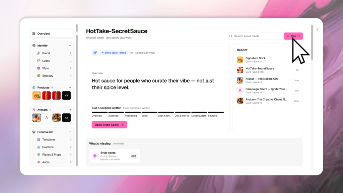Click the Style icon in the sidebar
This screenshot has width=343, height=193.
pos(39,68)
